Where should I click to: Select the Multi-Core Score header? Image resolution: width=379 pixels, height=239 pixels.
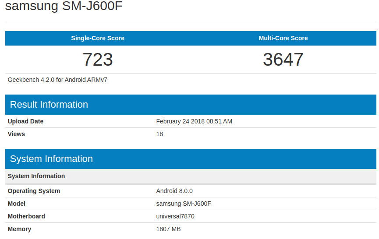[283, 38]
